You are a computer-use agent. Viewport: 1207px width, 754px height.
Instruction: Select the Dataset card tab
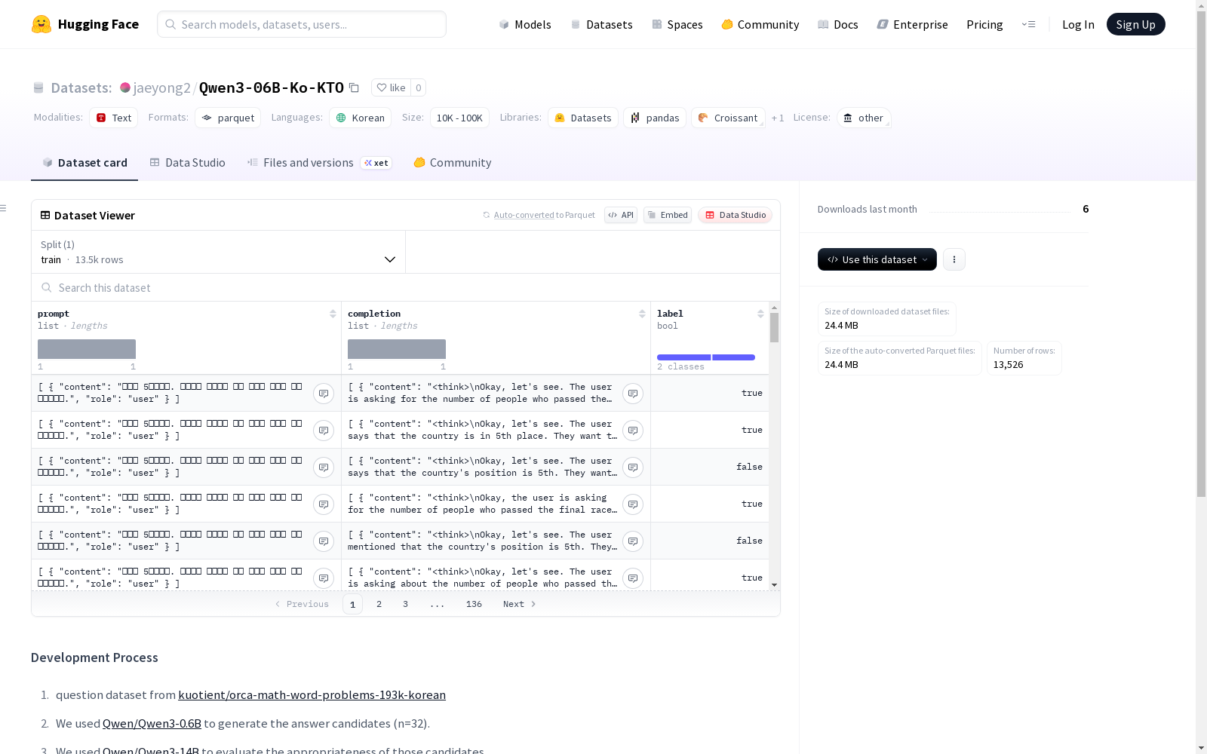coord(84,163)
